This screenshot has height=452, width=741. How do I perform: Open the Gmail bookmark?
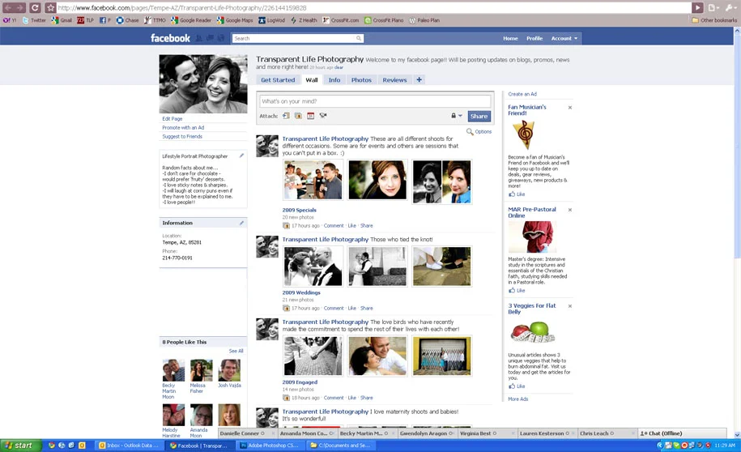coord(62,20)
